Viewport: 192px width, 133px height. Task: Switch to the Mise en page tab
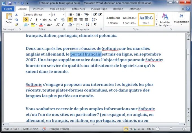pos(58,9)
